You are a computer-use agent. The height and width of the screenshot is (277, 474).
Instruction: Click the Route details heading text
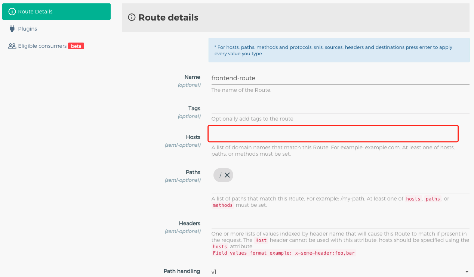pos(168,18)
